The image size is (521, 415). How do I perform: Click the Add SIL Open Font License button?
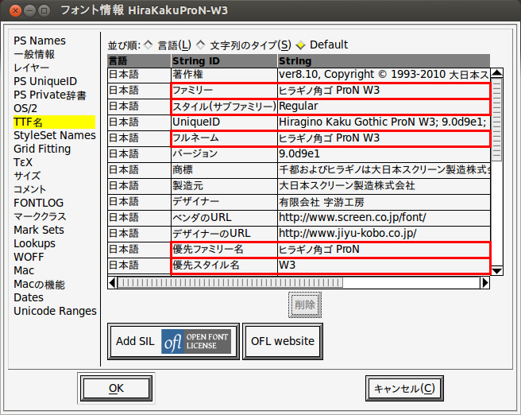click(x=173, y=341)
